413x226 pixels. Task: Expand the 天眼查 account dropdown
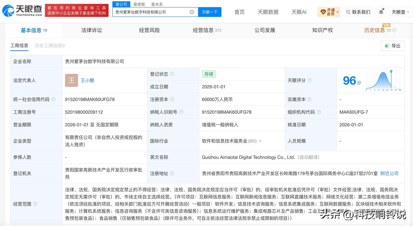401,12
